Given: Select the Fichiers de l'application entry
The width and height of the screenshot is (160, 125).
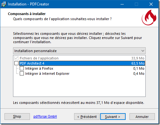Looking at the screenshot, I should point(39,58).
